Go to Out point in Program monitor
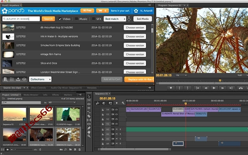This screenshot has width=248, height=155. (231, 88)
